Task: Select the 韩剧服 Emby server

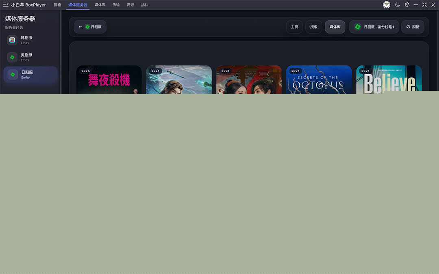Action: 30,40
